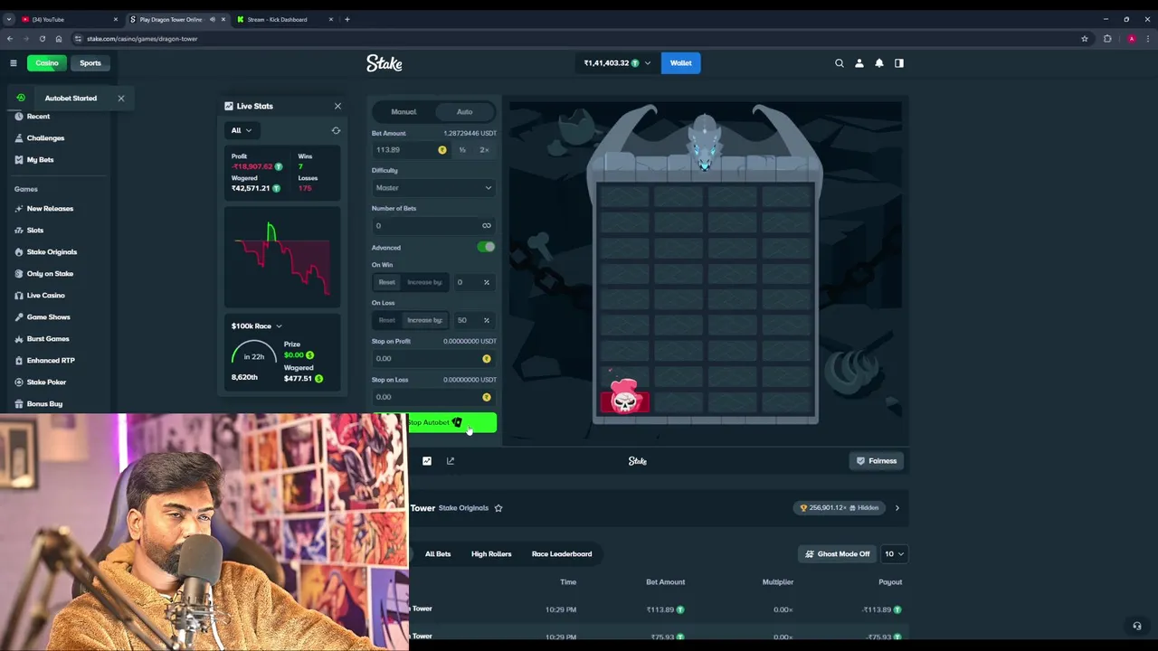Switch to Auto betting tab

point(464,112)
